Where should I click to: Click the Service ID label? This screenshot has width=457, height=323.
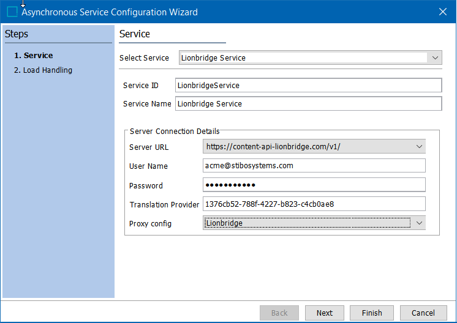click(x=140, y=85)
